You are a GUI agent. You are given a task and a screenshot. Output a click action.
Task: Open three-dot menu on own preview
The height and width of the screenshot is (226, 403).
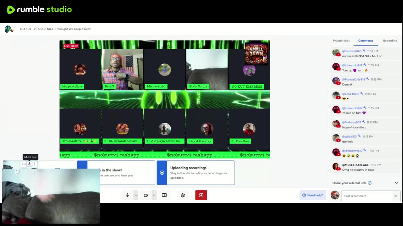pos(34,164)
